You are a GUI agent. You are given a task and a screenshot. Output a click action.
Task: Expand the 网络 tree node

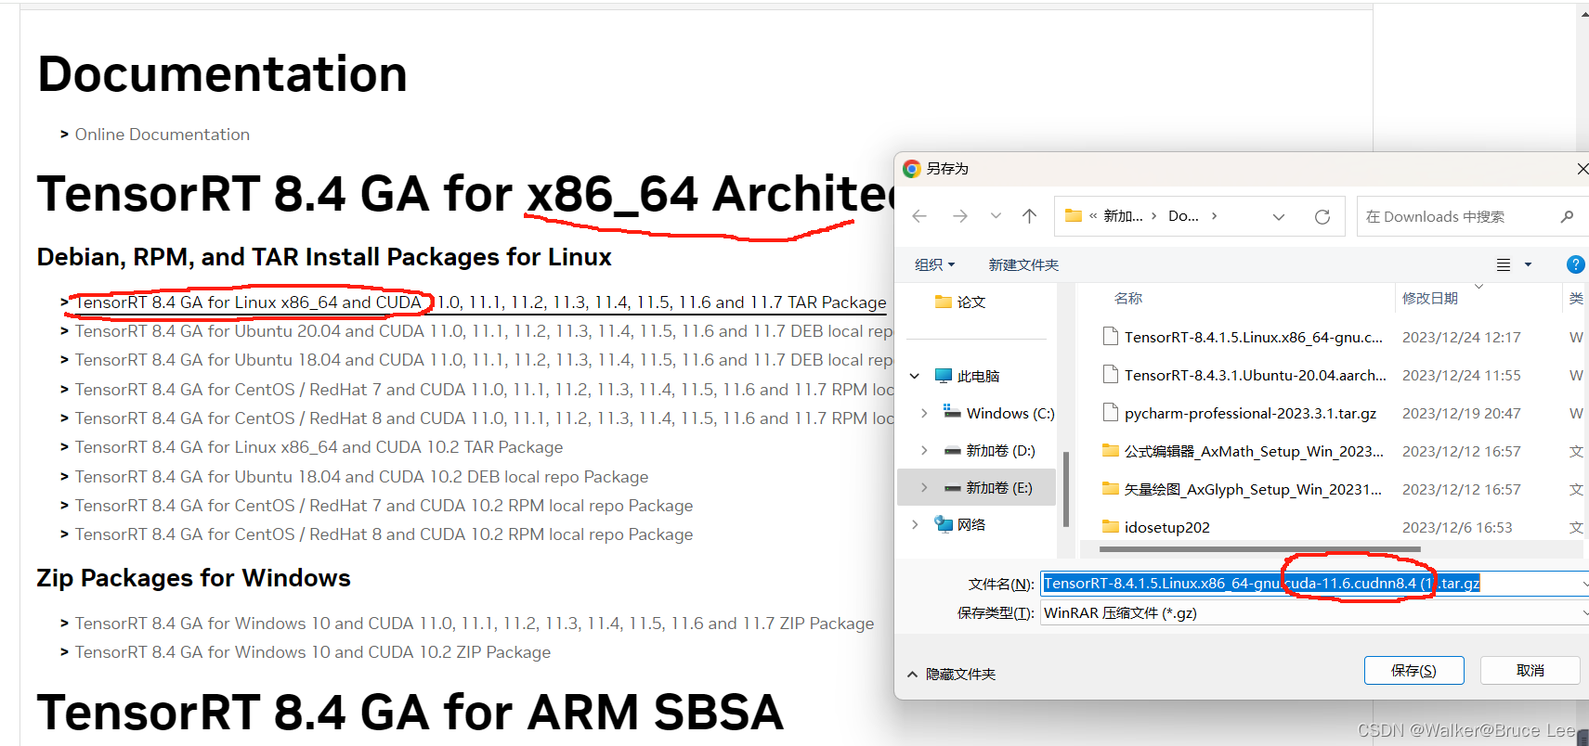915,524
